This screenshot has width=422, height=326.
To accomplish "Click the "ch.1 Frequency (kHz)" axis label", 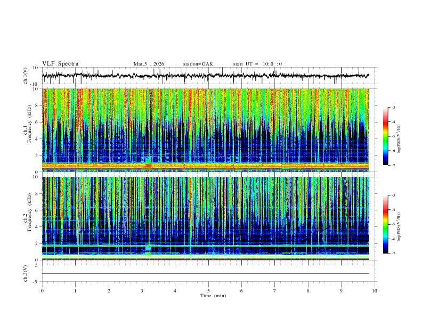I will click(27, 124).
